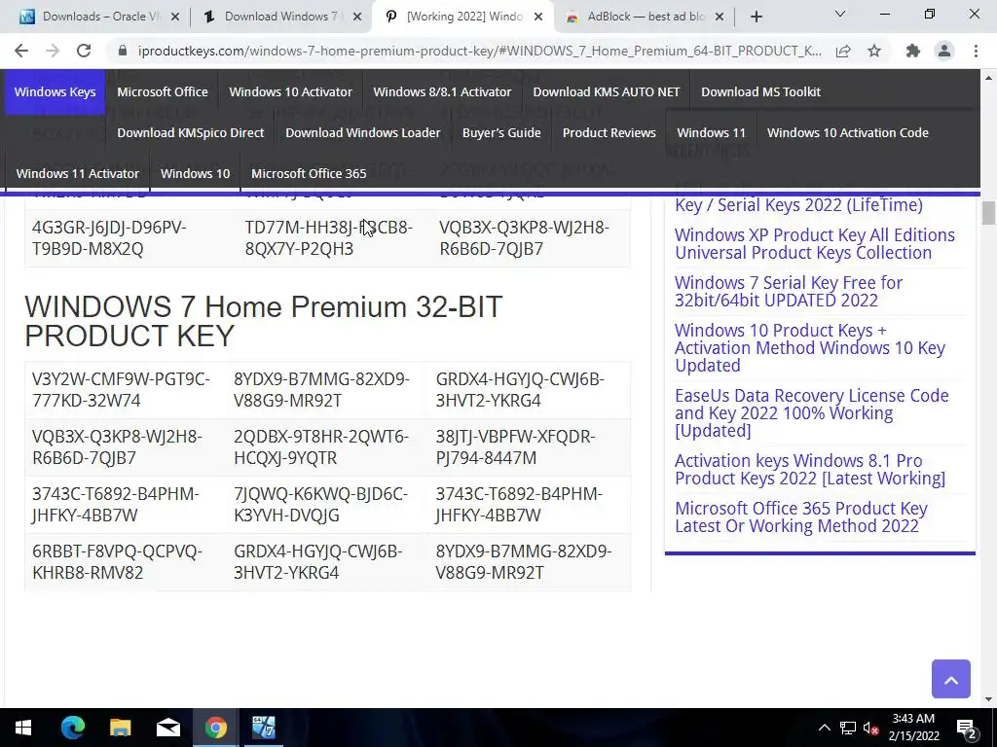Click key 6RBBT-F8VPQ-QCPVQ-KHRB8-RMV82
The height and width of the screenshot is (747, 997).
[x=117, y=561]
